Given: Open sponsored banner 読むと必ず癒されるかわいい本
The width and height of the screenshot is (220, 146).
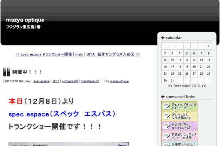Looking at the screenshot, I should [179, 106].
